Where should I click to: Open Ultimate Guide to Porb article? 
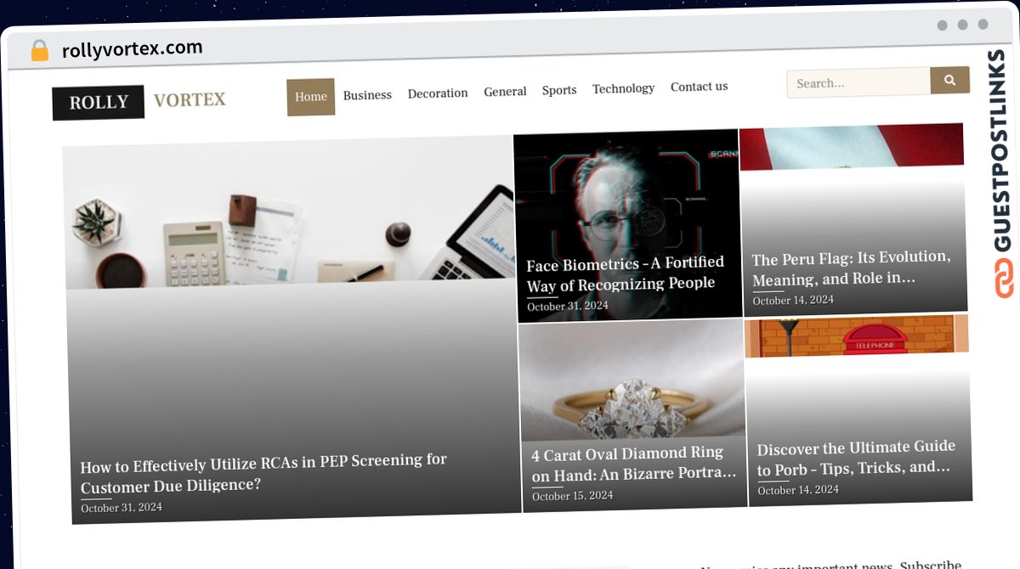pyautogui.click(x=857, y=459)
